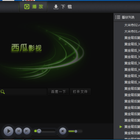Click the playlist icon beside 播放列表
Viewport: 140px width, 140px height.
click(118, 17)
